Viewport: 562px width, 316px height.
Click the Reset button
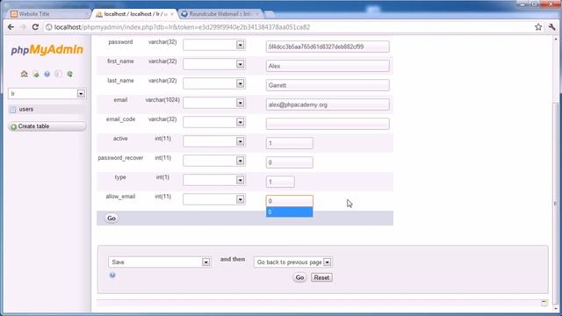pyautogui.click(x=321, y=277)
